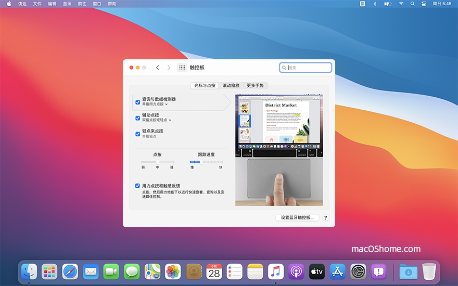This screenshot has height=286, width=458.
Task: Open 访达 menu in menu bar
Action: [22, 4]
